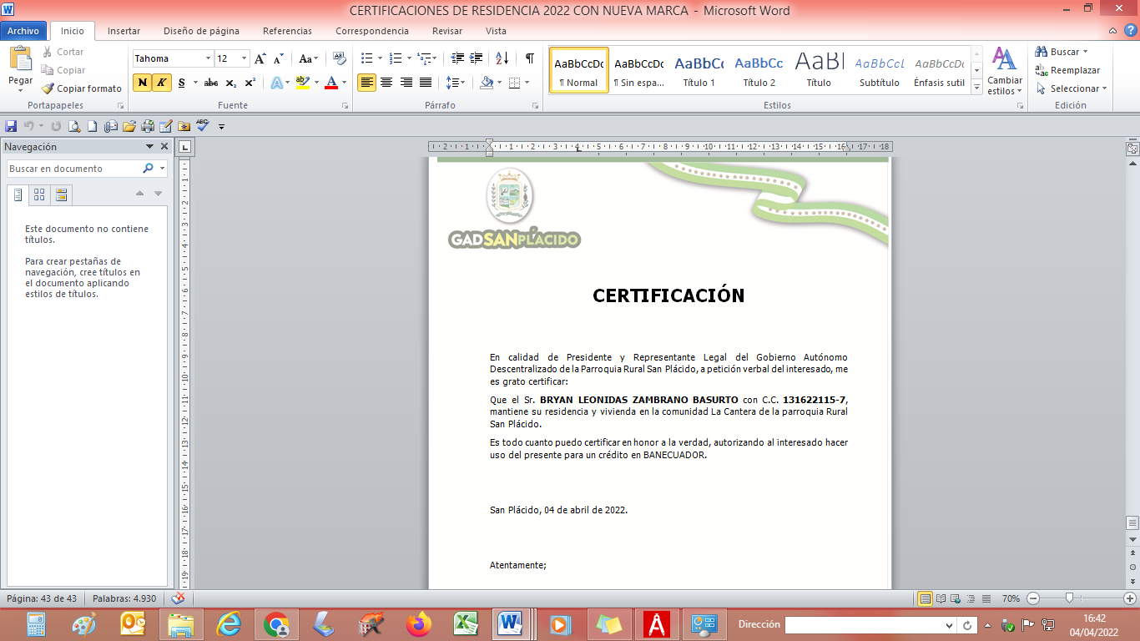
Task: Open the Diseño de página tab
Action: pyautogui.click(x=201, y=31)
